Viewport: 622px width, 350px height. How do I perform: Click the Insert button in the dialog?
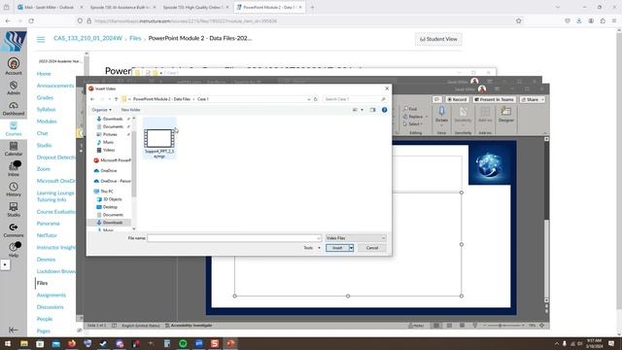337,248
